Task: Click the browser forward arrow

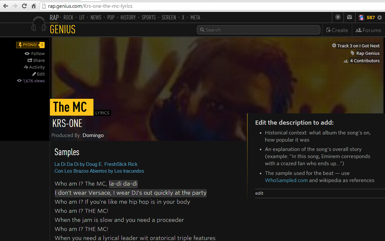Action: point(15,6)
